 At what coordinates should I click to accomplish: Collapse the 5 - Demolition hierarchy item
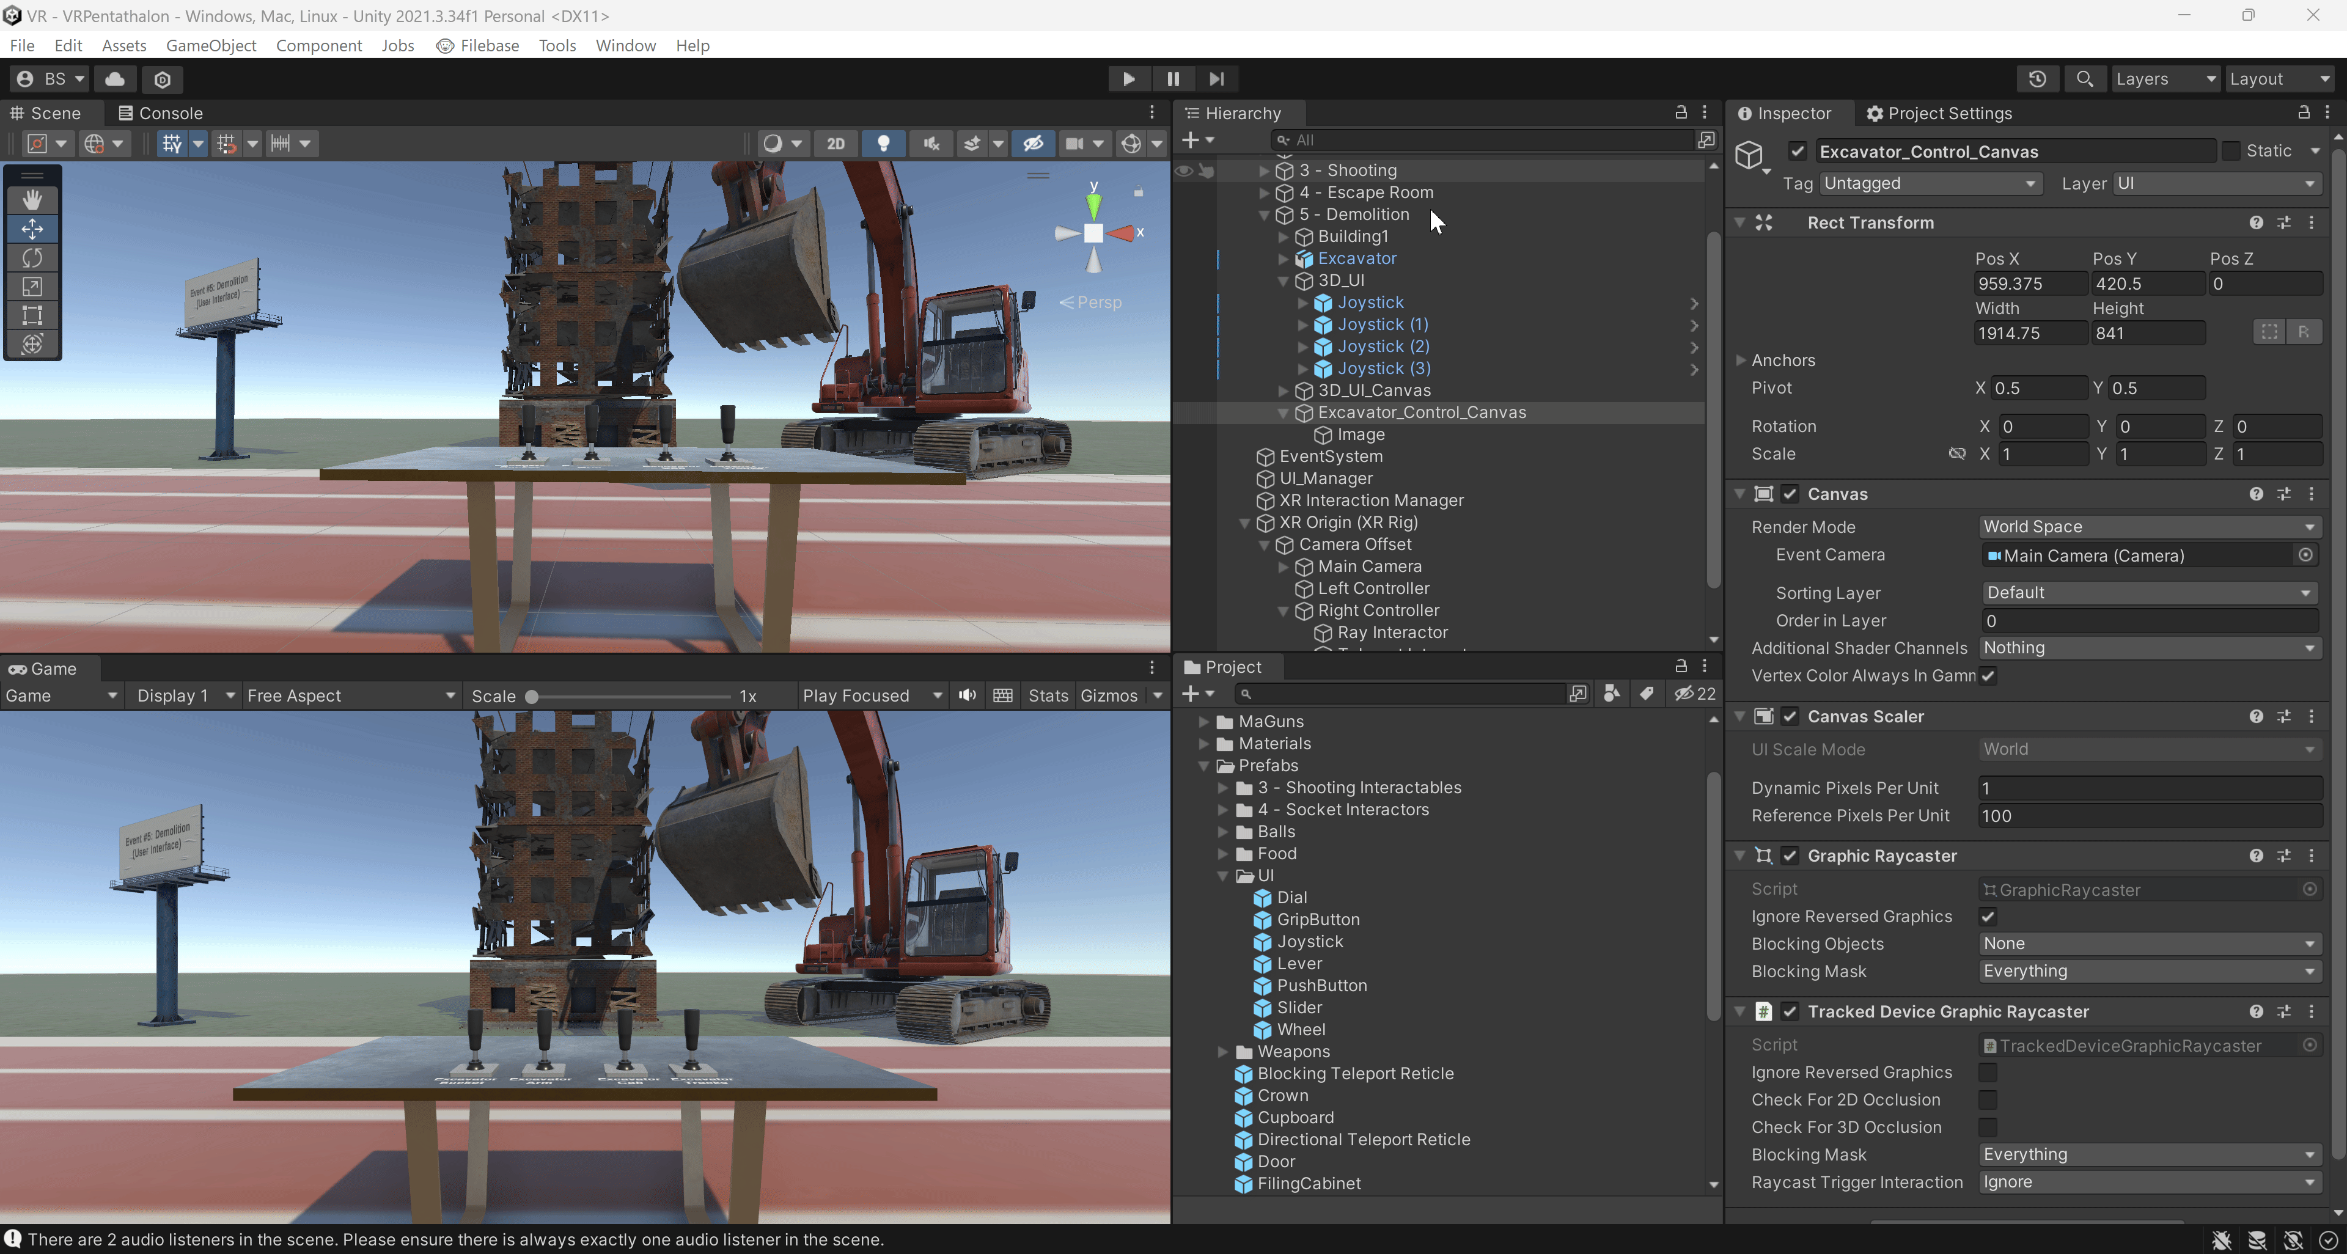pyautogui.click(x=1264, y=215)
